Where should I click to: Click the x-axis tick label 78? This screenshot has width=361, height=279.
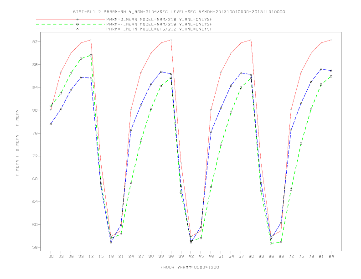coord(311,256)
